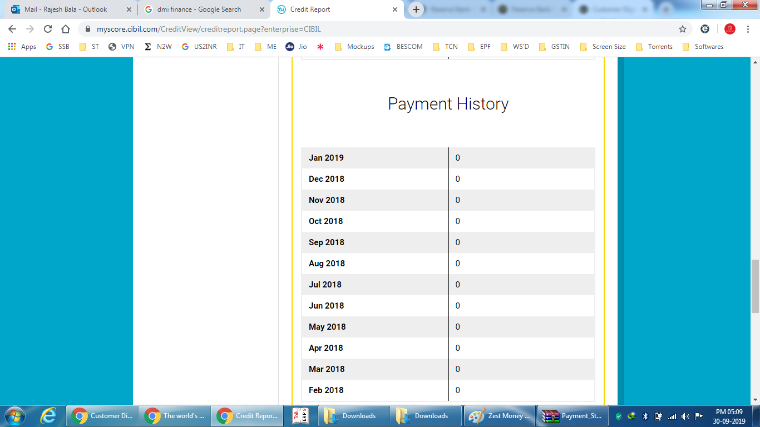Go to the browser home page
This screenshot has height=427, width=760.
pyautogui.click(x=66, y=29)
